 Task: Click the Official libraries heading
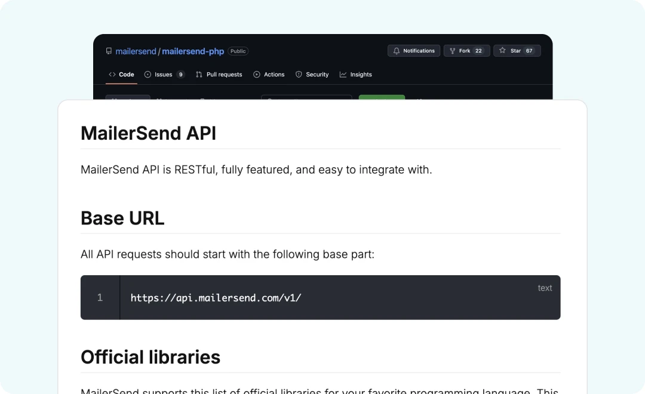[150, 357]
